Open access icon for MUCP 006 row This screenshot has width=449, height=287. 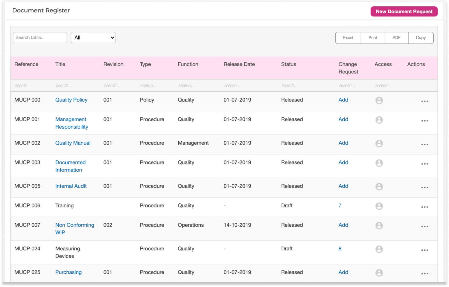tap(379, 206)
